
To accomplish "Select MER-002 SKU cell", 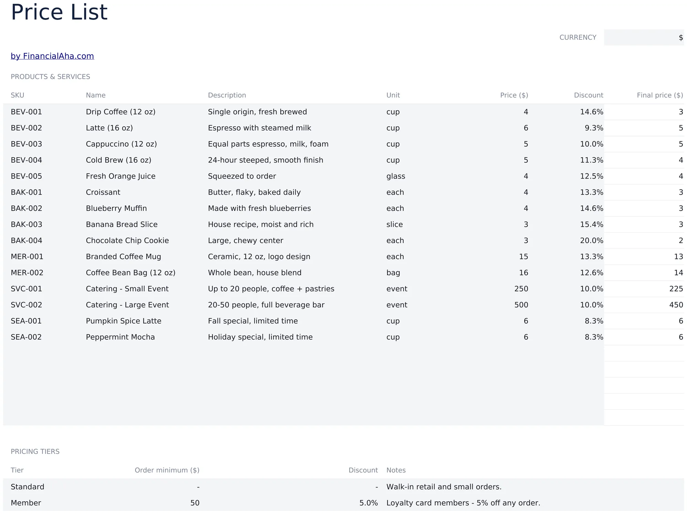I will click(x=27, y=273).
